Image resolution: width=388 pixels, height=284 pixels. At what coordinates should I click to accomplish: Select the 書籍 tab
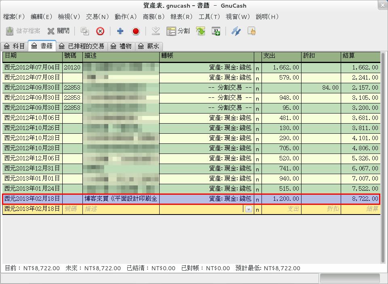[x=42, y=46]
